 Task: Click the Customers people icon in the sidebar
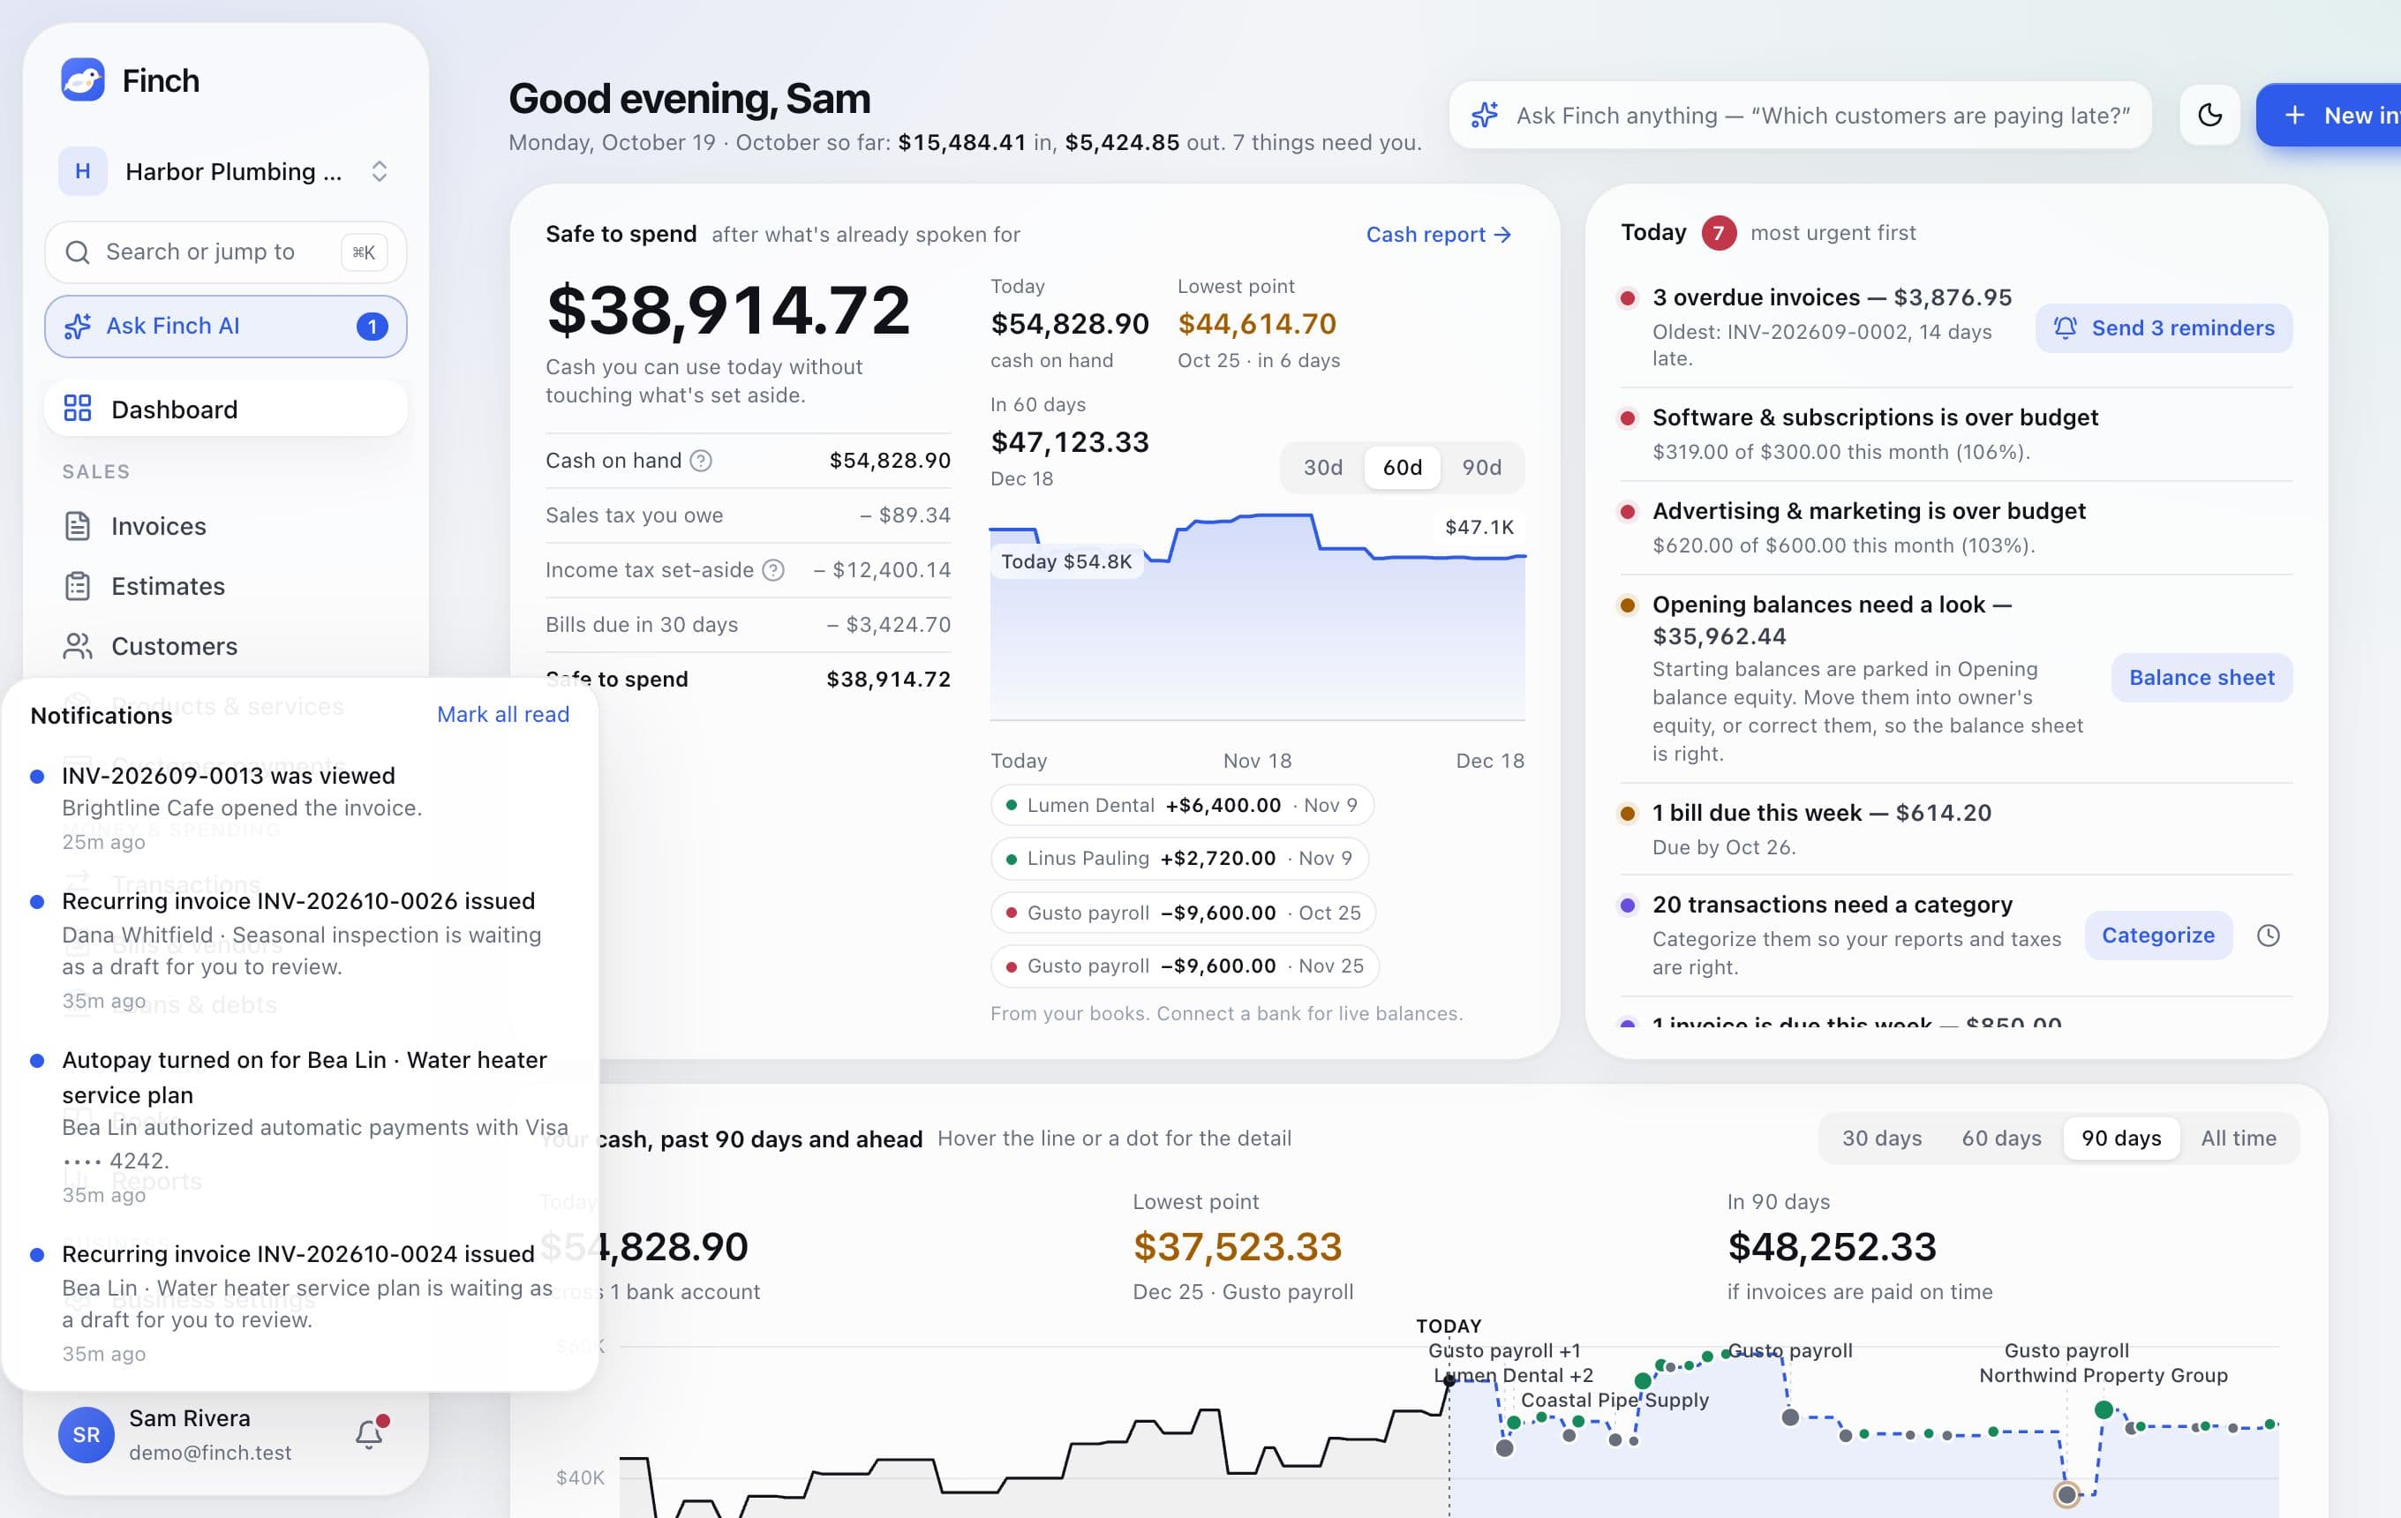pos(78,646)
